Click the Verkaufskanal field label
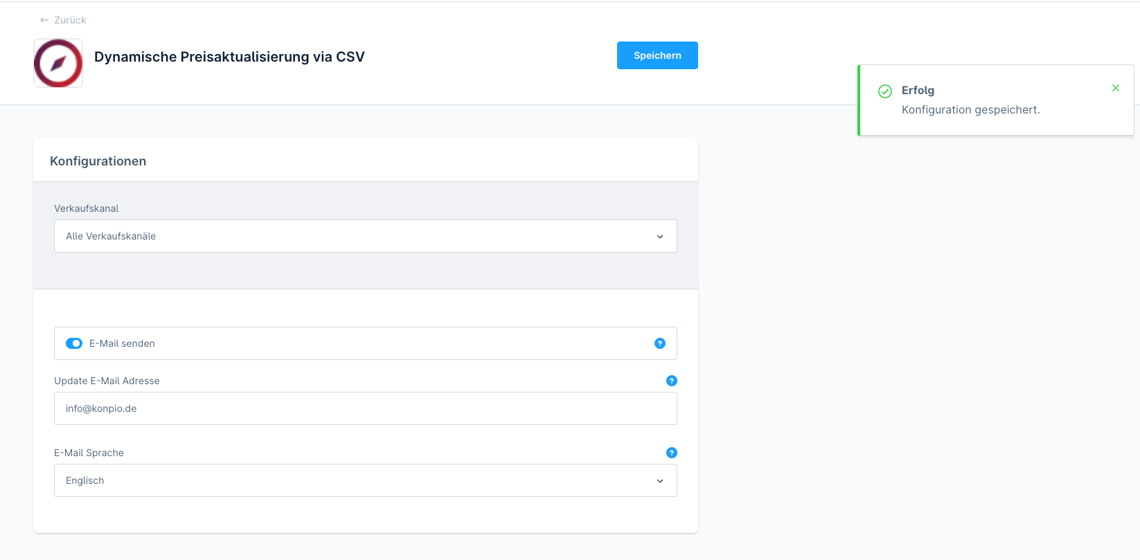This screenshot has height=560, width=1140. click(x=87, y=208)
